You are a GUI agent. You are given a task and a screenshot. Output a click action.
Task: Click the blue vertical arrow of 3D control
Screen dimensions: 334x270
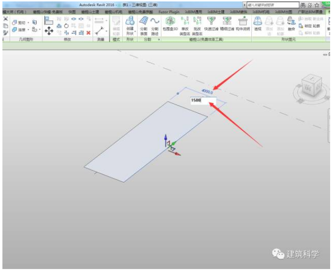[x=166, y=140]
